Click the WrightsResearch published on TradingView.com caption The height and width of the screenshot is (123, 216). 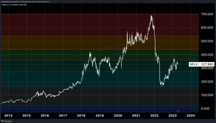tap(25, 2)
